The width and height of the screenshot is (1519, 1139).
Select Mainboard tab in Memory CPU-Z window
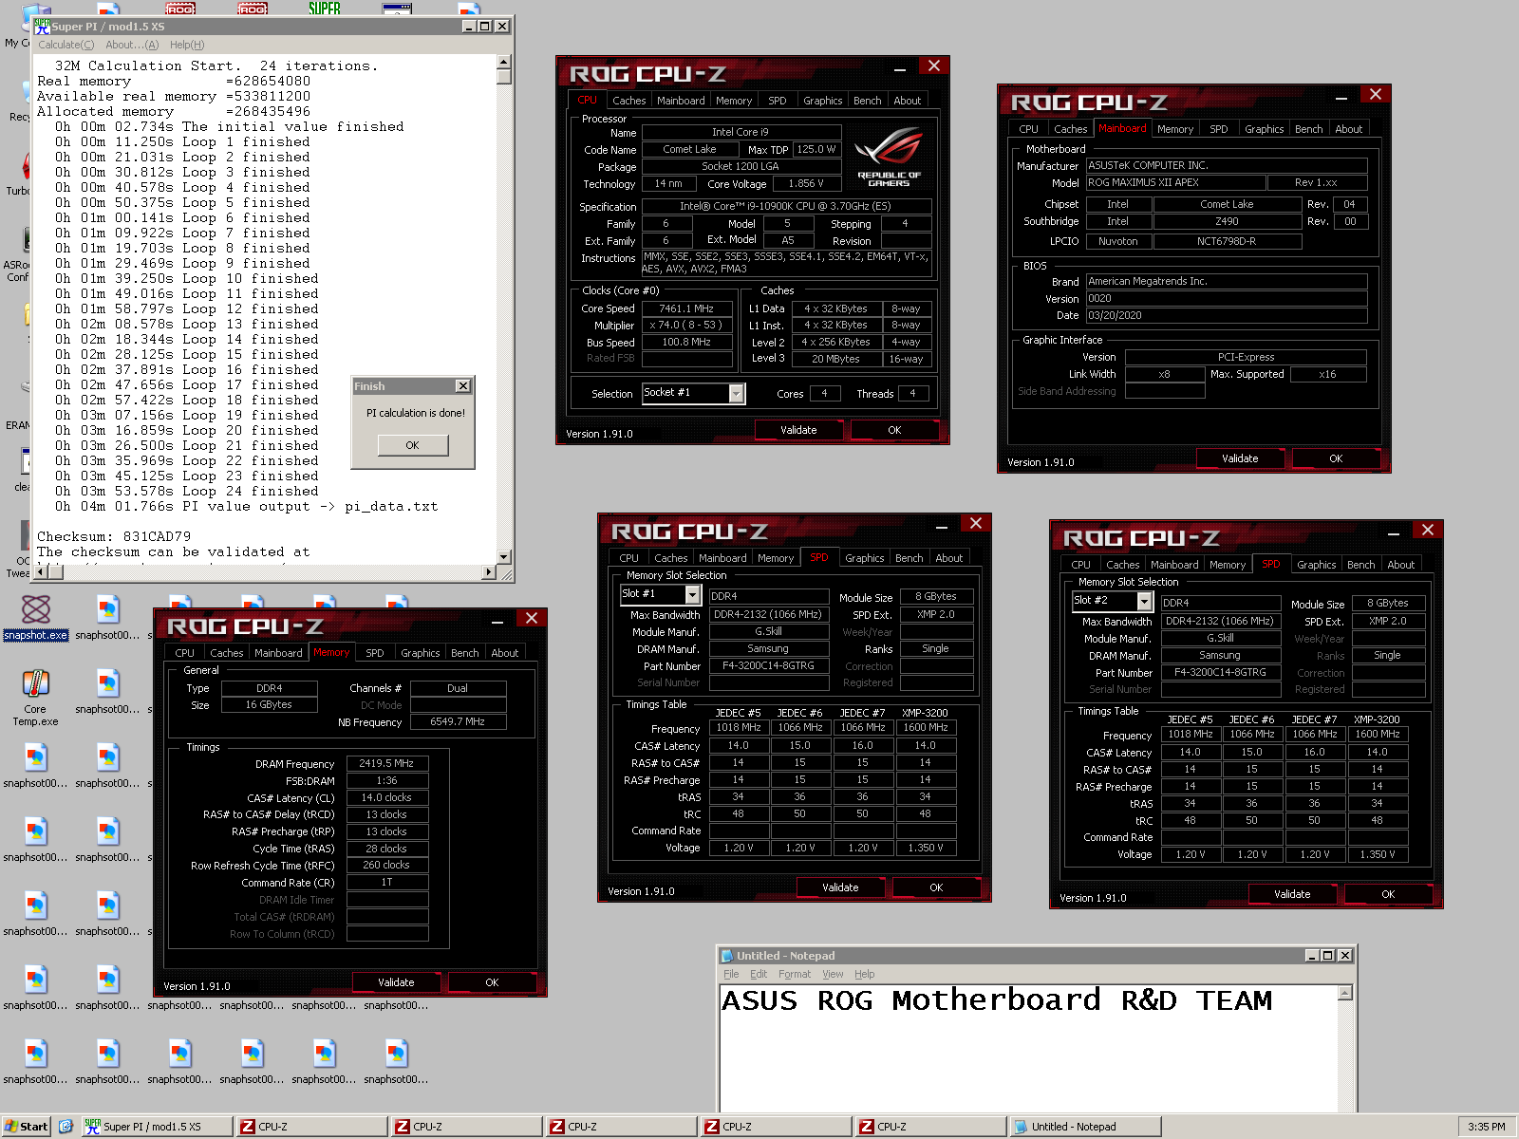point(278,653)
